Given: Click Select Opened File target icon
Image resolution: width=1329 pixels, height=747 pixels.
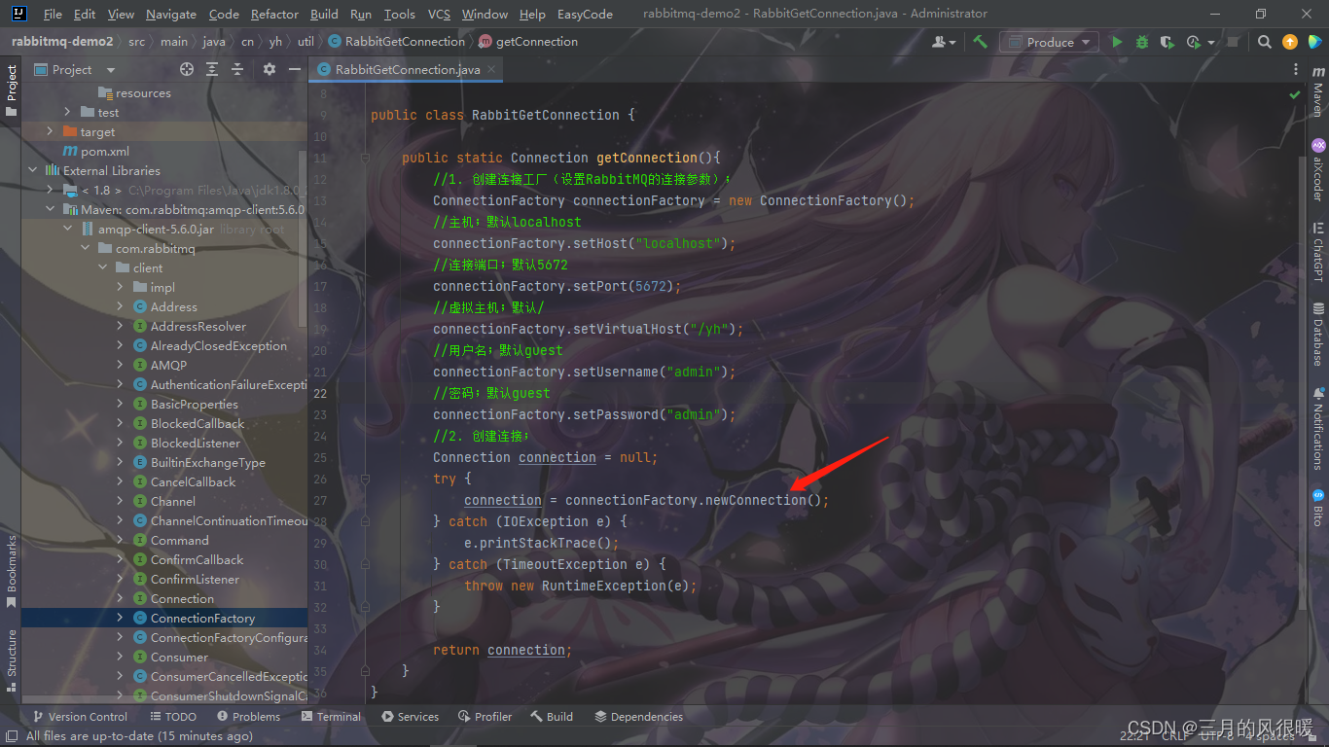Looking at the screenshot, I should coord(187,69).
